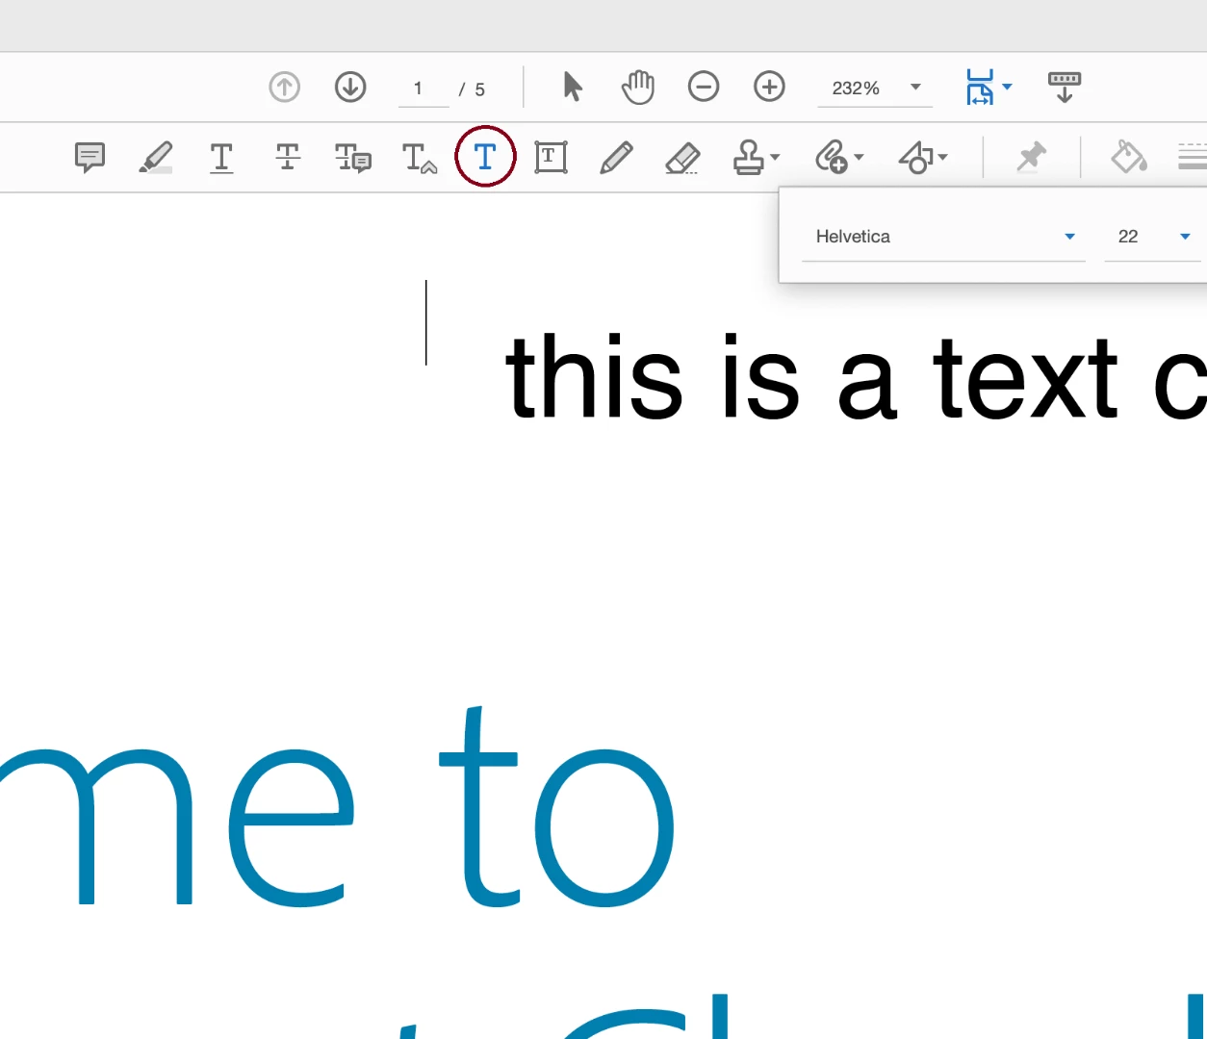Select the Eraser tool
Screen dimensions: 1207x1039
point(682,157)
